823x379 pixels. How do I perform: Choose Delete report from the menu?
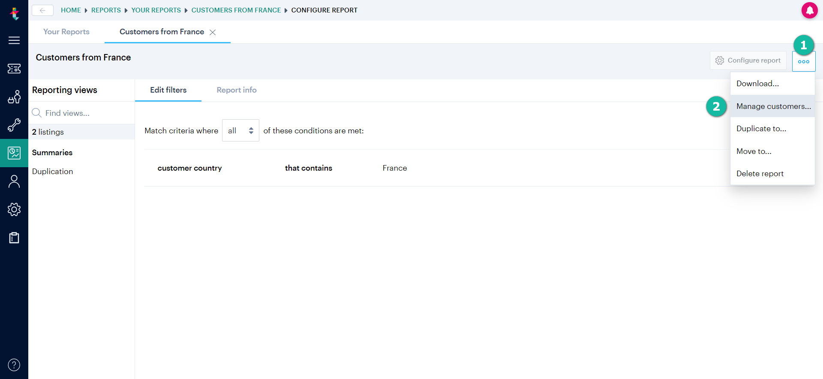(772, 174)
